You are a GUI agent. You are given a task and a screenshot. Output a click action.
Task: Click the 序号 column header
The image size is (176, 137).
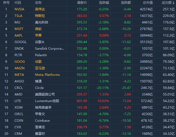click(6, 3)
